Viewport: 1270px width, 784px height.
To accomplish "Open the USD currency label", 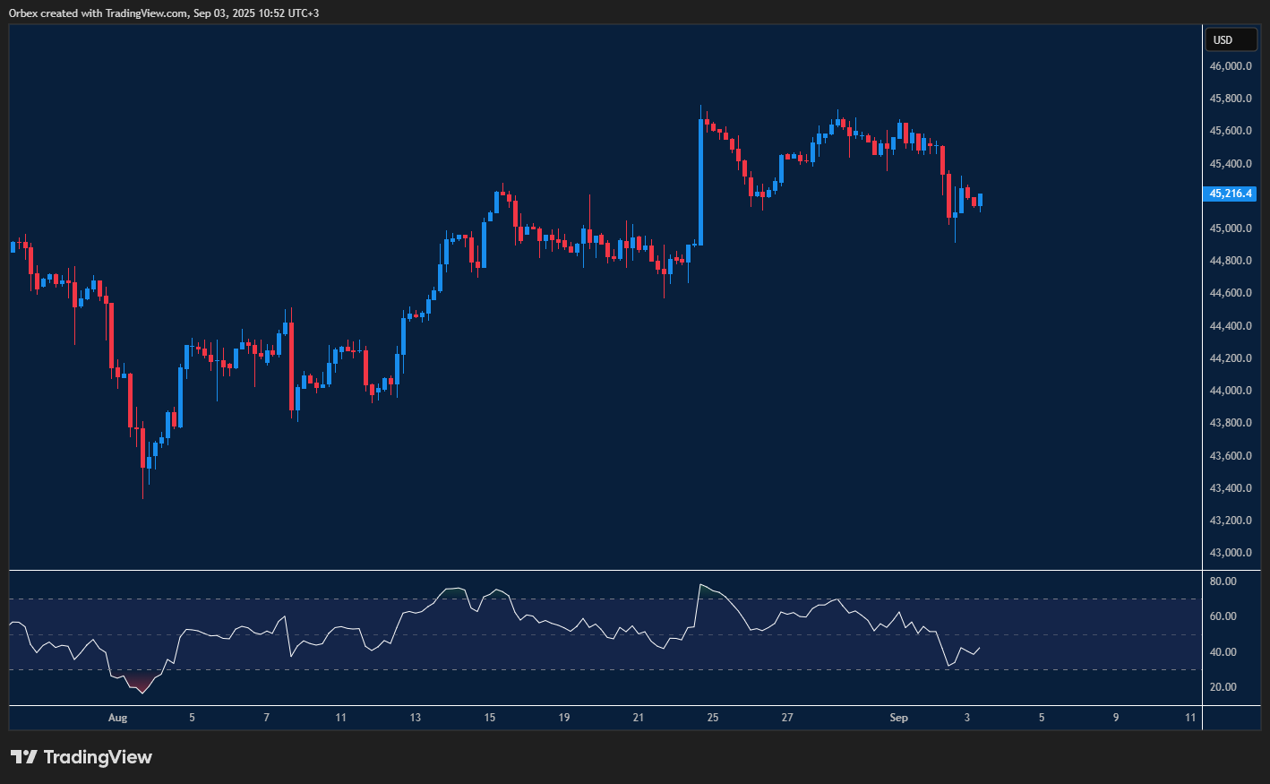I will pyautogui.click(x=1231, y=39).
